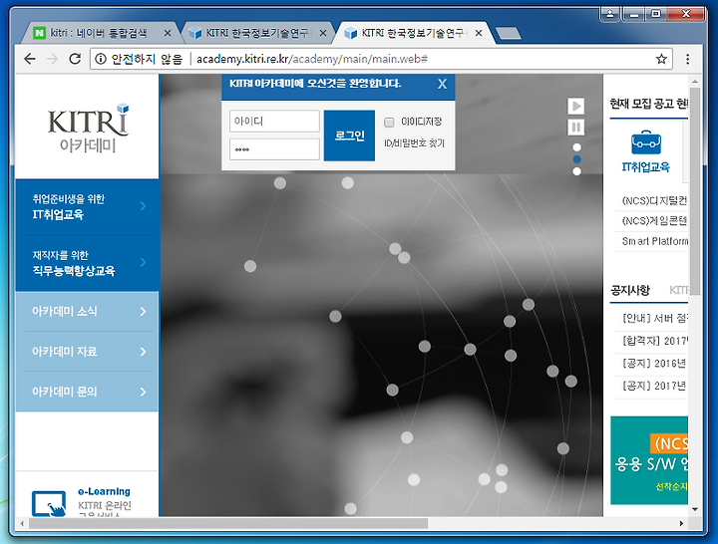Open the 아카데미 자료 menu item
Image resolution: width=718 pixels, height=544 pixels.
[x=87, y=352]
